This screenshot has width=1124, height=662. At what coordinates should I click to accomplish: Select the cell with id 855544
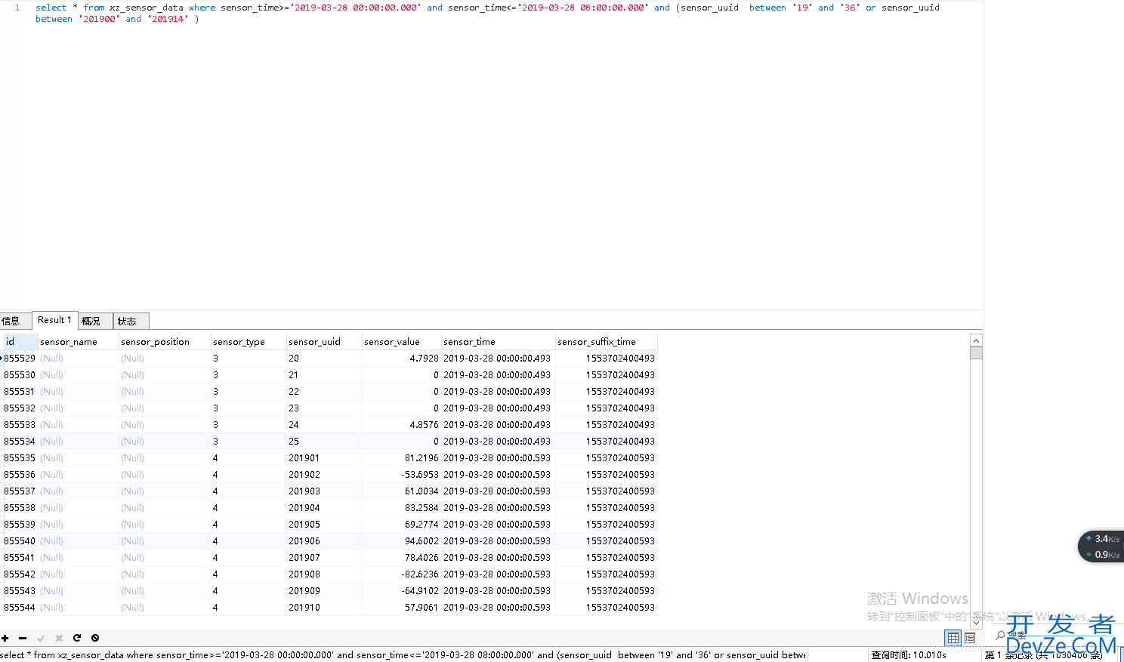(x=20, y=607)
